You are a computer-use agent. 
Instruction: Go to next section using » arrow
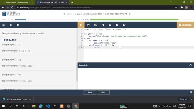[130, 14]
